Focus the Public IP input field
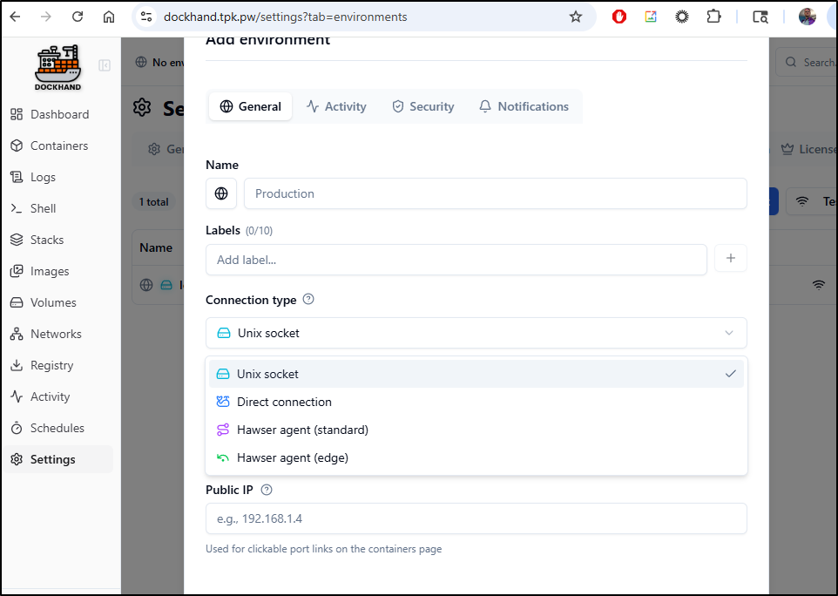Image resolution: width=838 pixels, height=596 pixels. click(x=476, y=518)
